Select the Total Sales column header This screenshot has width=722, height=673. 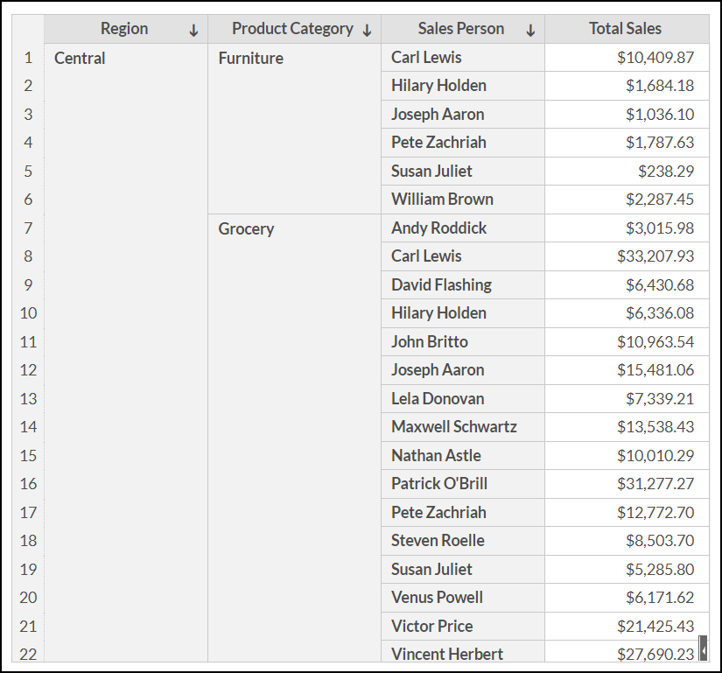(625, 29)
